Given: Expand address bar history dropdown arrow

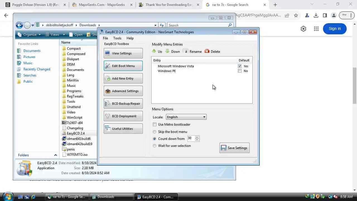Looking at the screenshot, I should coord(155,25).
